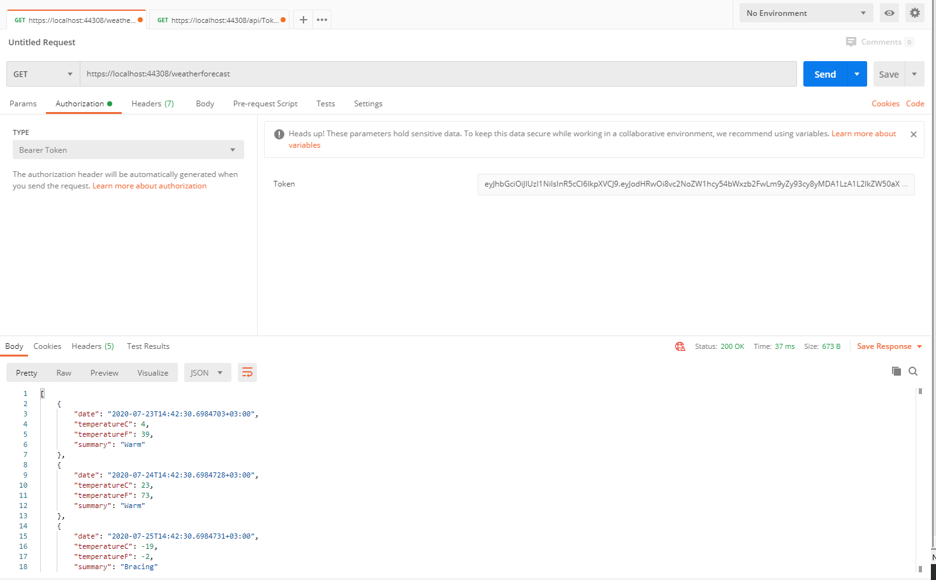The image size is (936, 580).
Task: Open the request Settings tab
Action: point(368,104)
